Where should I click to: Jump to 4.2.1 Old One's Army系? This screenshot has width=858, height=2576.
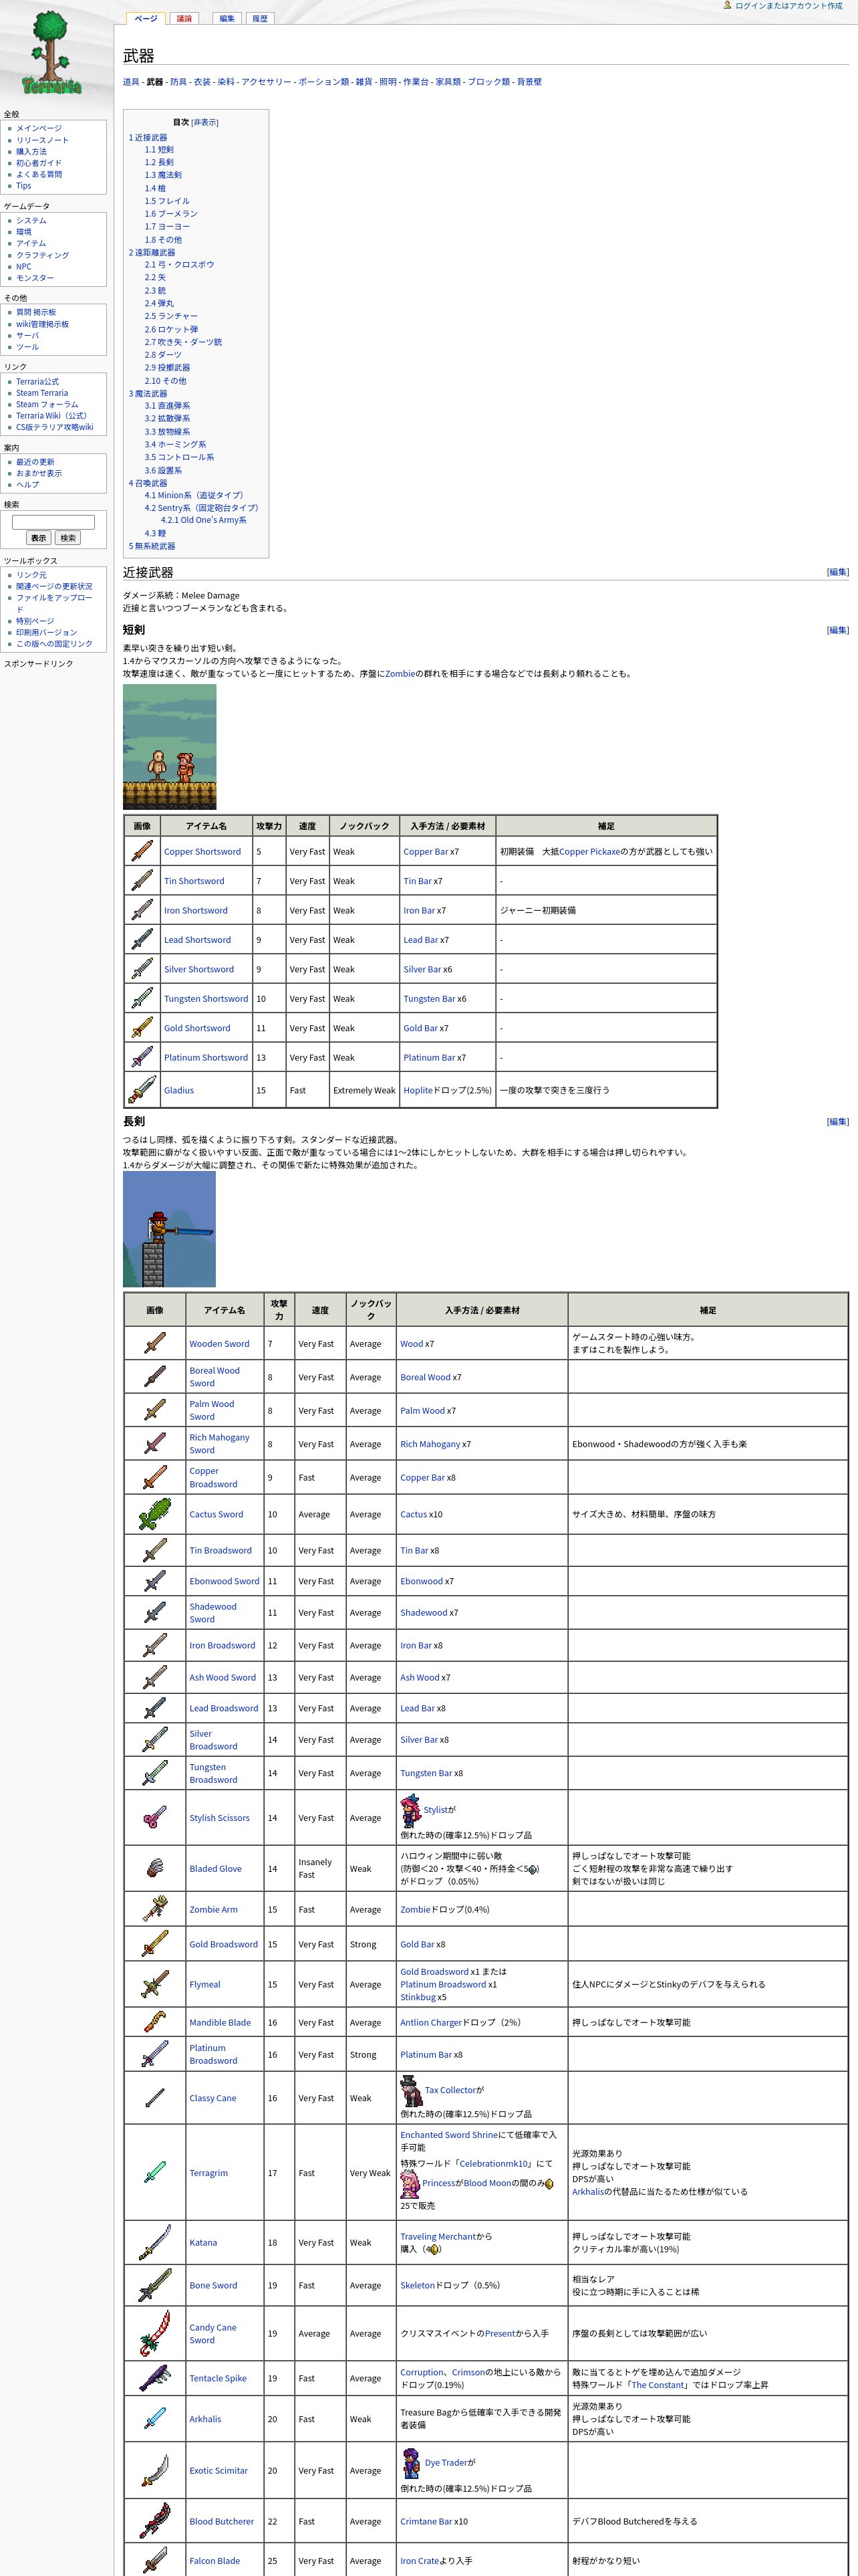pos(204,520)
